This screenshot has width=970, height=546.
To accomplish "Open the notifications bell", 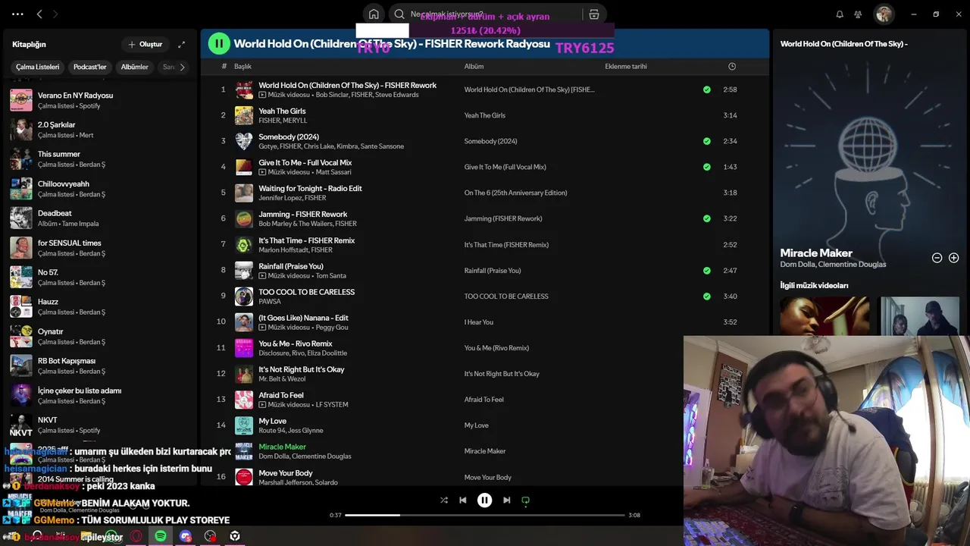I will pyautogui.click(x=840, y=14).
